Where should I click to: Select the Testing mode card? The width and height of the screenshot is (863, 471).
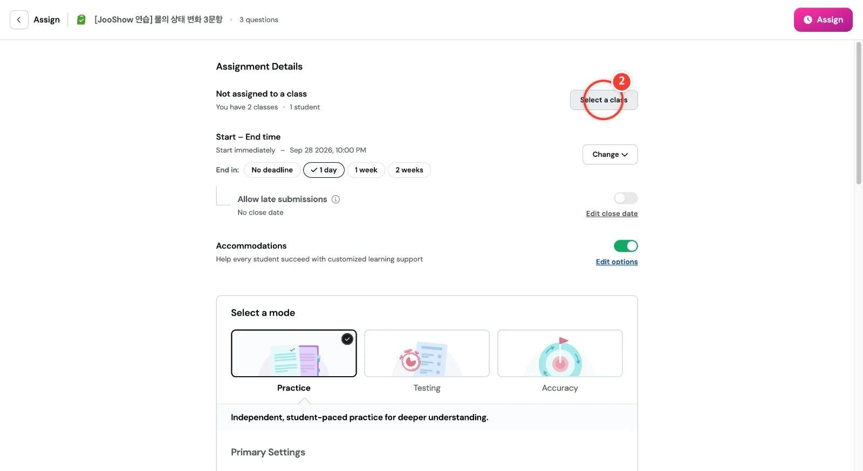pos(427,354)
